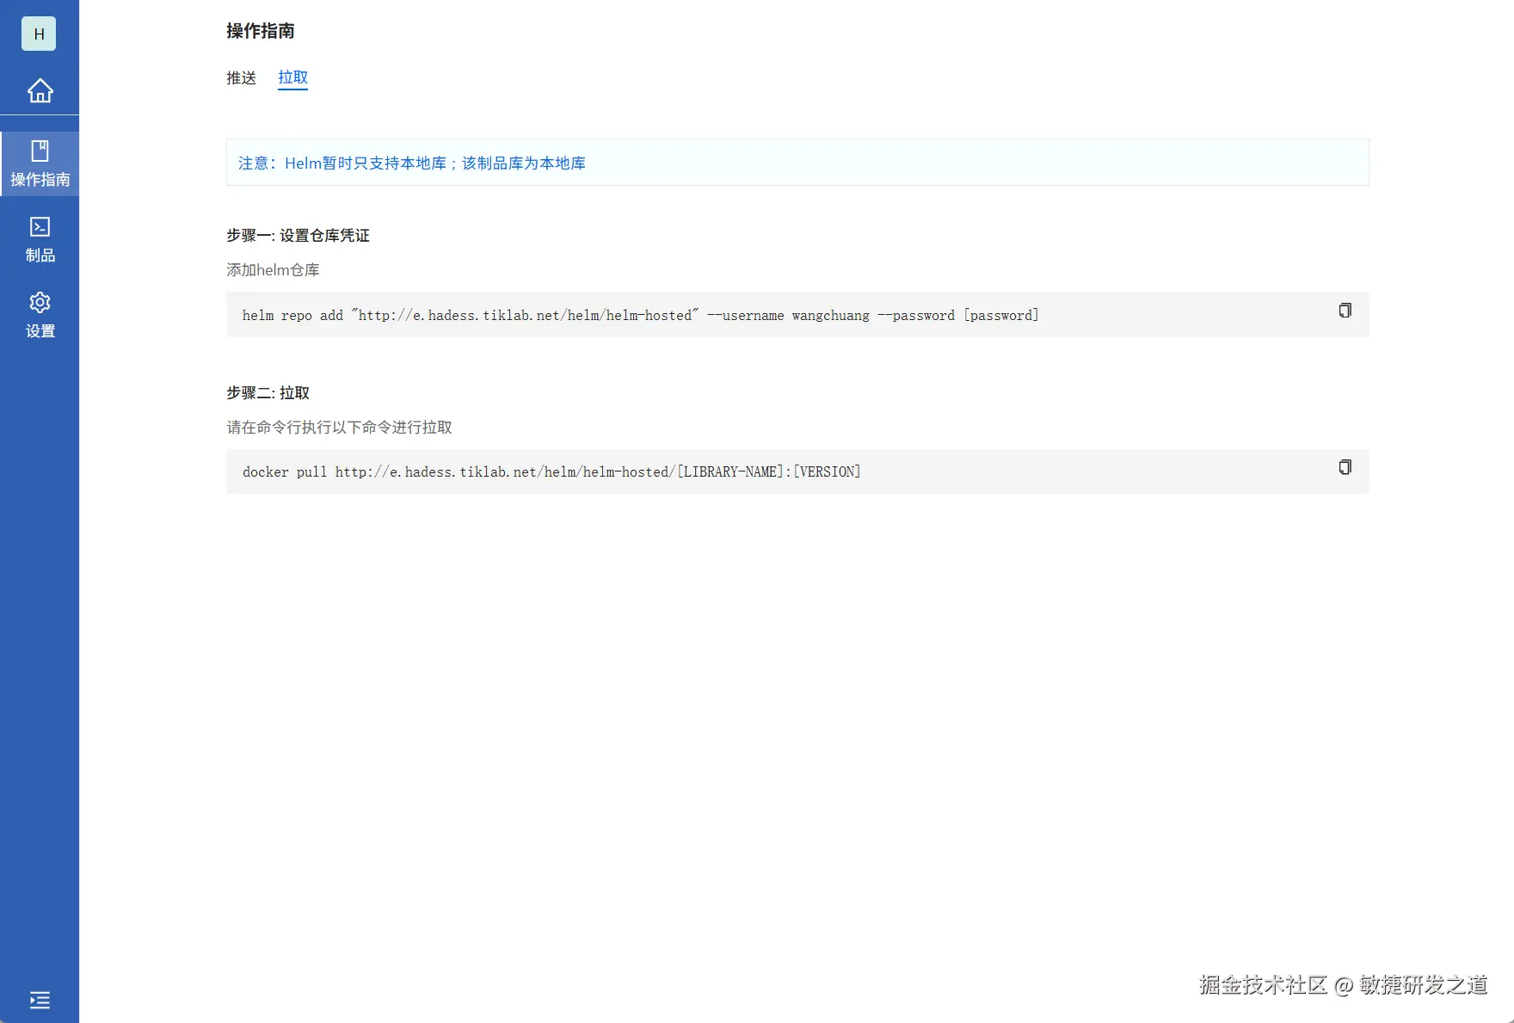
Task: Select the 操作指南 guide icon in sidebar
Action: [x=40, y=151]
